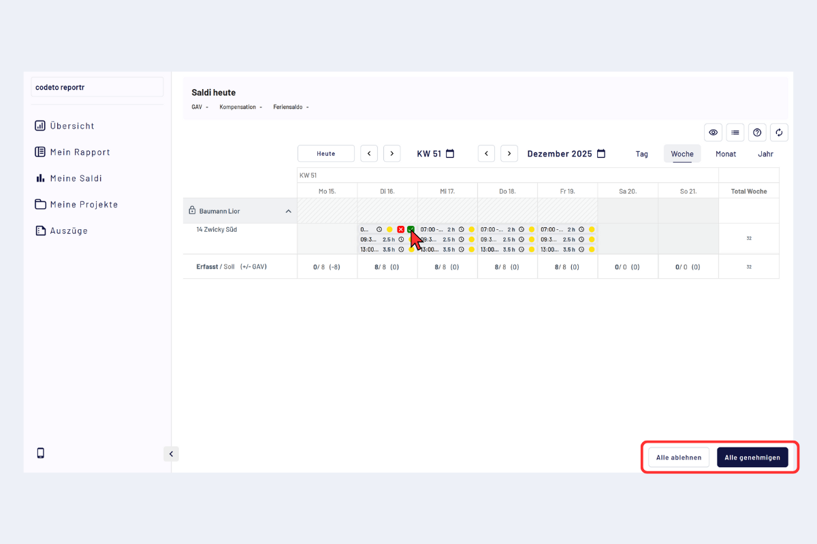
Task: Open the calendar picker next to Dezember 2025
Action: pos(601,154)
